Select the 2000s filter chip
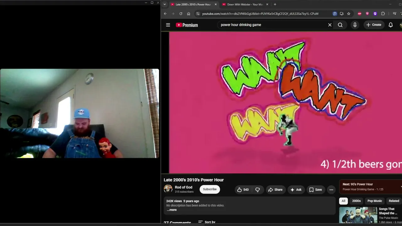Viewport: 402px width, 226px height. [356, 201]
